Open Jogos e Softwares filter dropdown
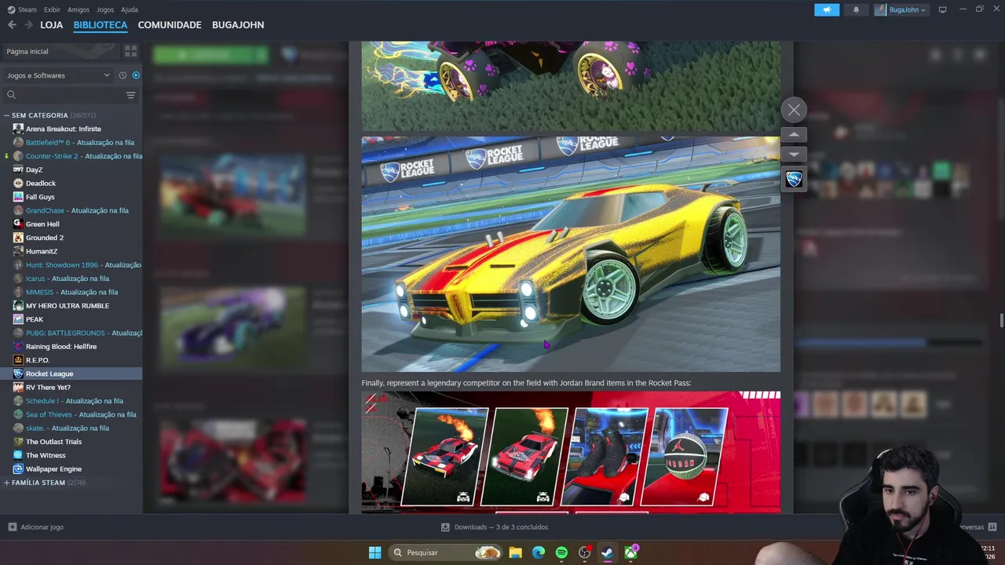This screenshot has width=1005, height=565. coord(58,75)
